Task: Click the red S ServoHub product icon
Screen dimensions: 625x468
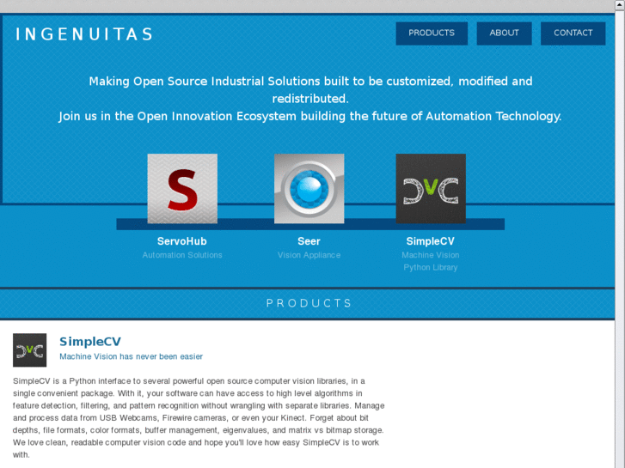Action: (182, 189)
